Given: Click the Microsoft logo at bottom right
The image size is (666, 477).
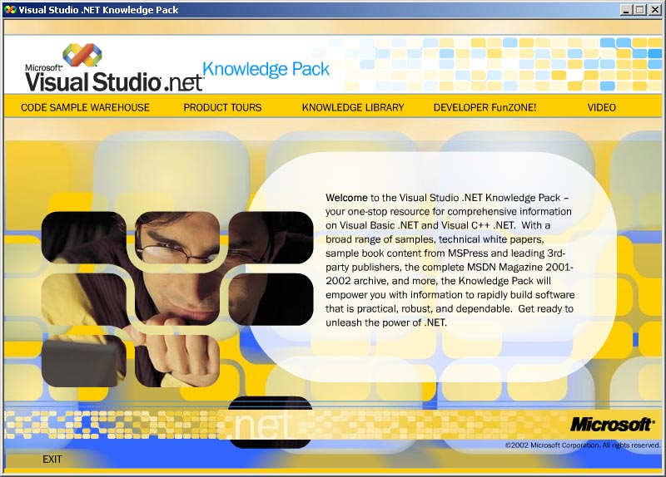Looking at the screenshot, I should [612, 425].
